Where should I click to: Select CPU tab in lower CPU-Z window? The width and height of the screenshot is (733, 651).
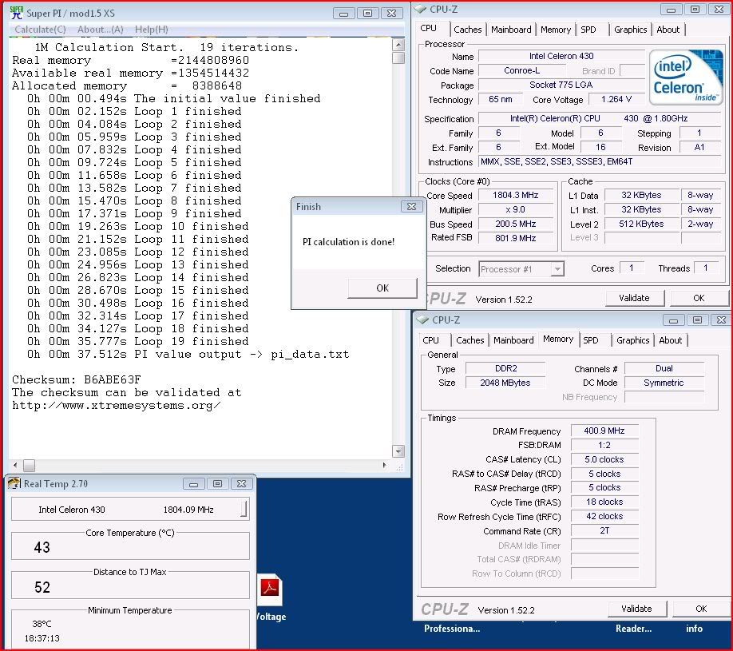coord(430,340)
